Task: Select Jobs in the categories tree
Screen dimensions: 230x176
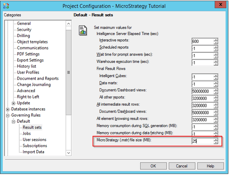Action: [x=27, y=134]
